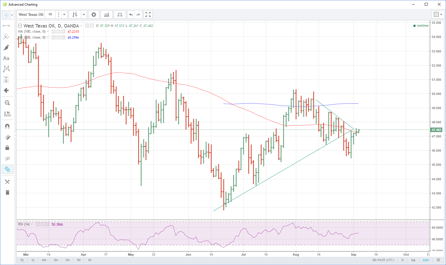Viewport: 446px width, 265px height.
Task: Toggle stay in drawing mode
Action: coord(7,137)
